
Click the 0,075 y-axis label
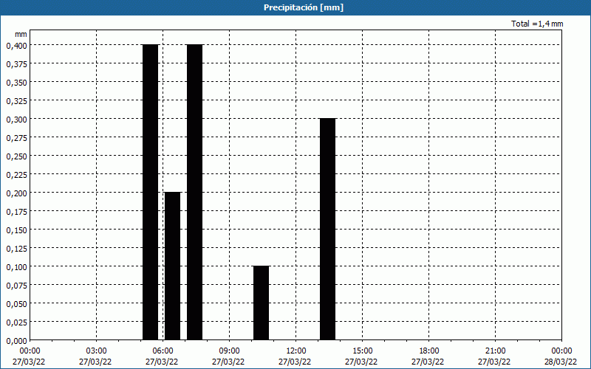point(16,286)
